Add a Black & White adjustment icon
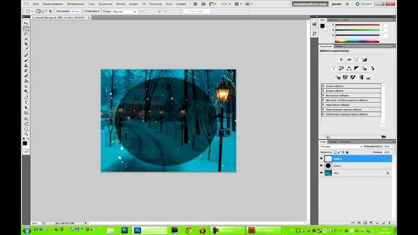This screenshot has width=418, height=235. pyautogui.click(x=357, y=69)
